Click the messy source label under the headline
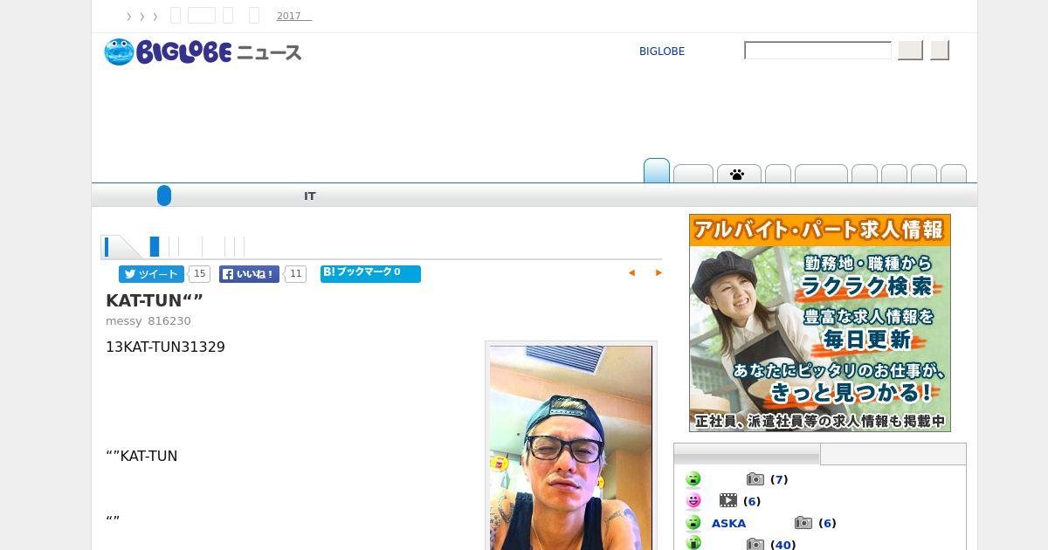 coord(123,321)
